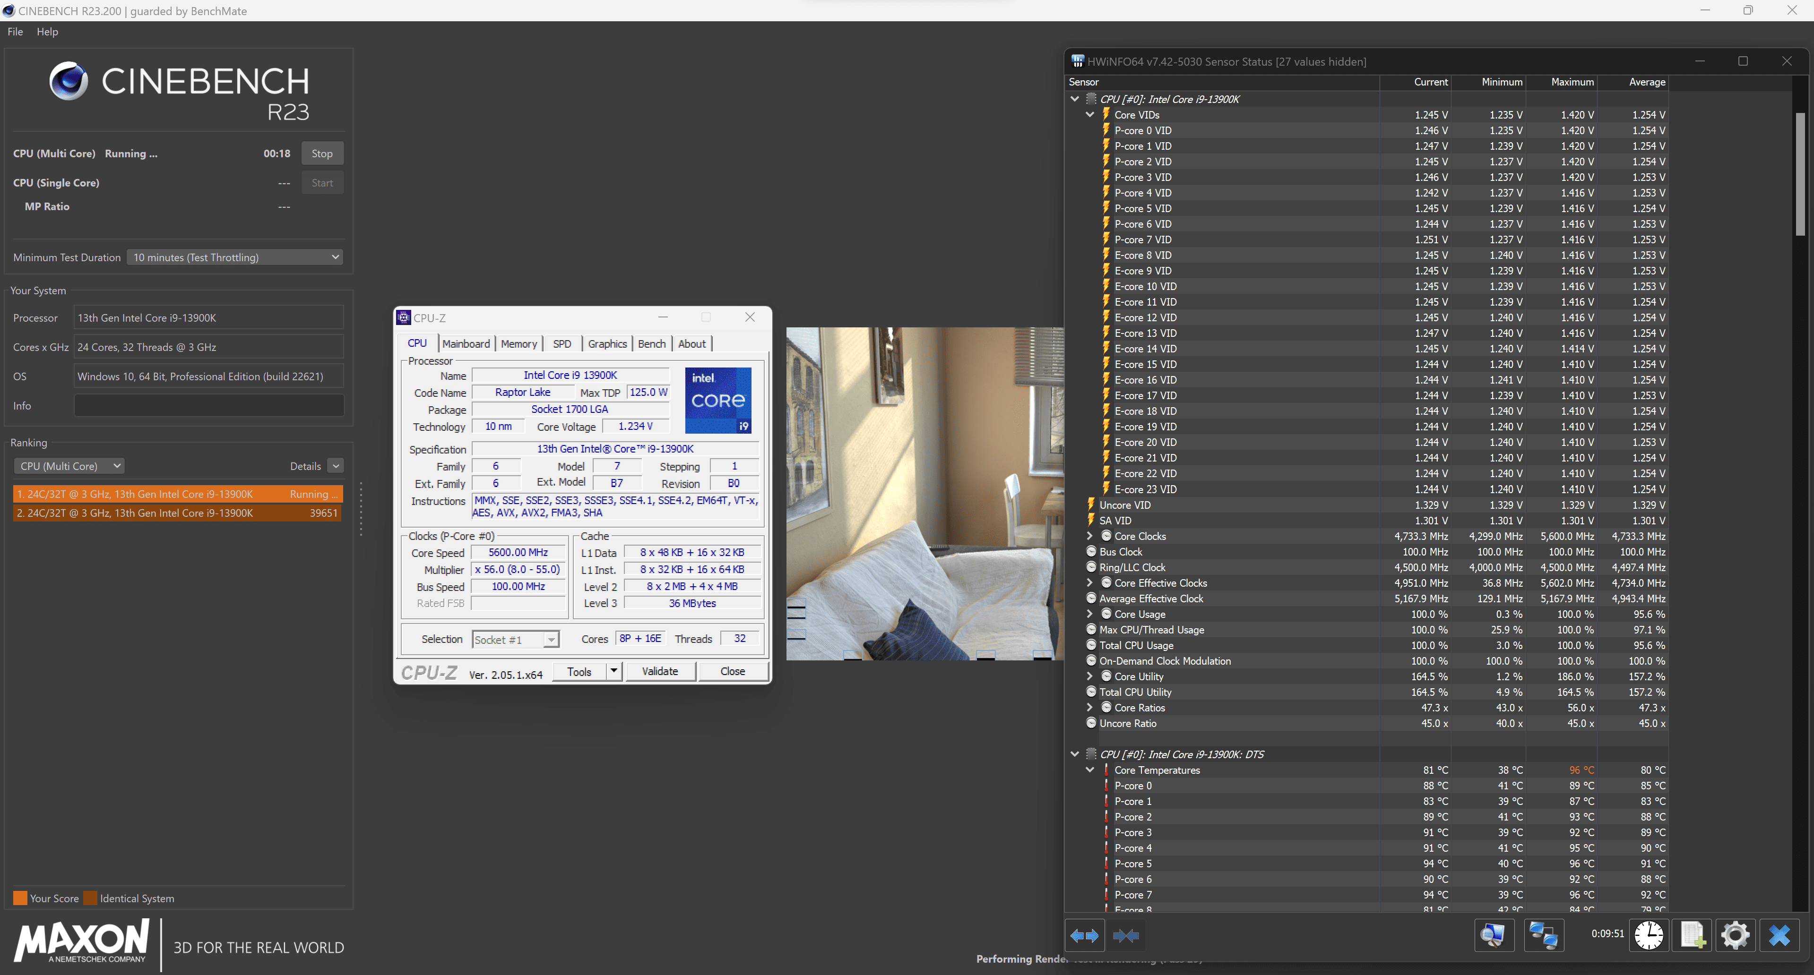This screenshot has width=1814, height=975.
Task: Switch to the Mainboard tab in CPU-Z
Action: [466, 343]
